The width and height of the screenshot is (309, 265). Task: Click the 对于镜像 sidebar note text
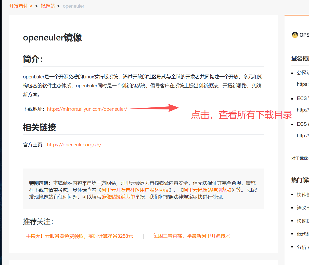(x=300, y=158)
